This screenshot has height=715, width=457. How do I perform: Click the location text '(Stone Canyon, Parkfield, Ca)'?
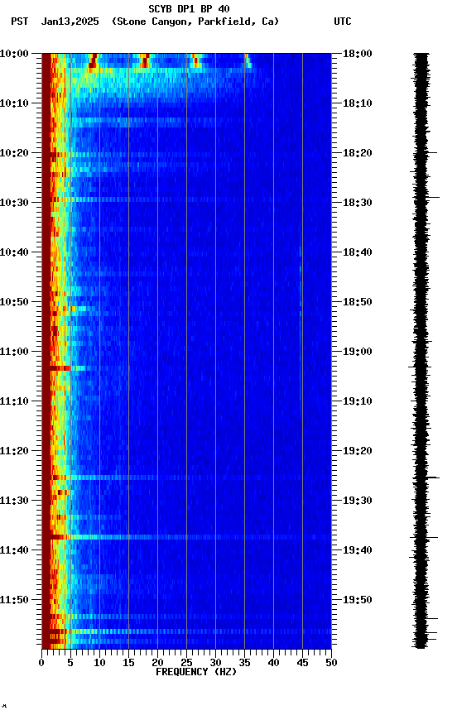click(195, 22)
